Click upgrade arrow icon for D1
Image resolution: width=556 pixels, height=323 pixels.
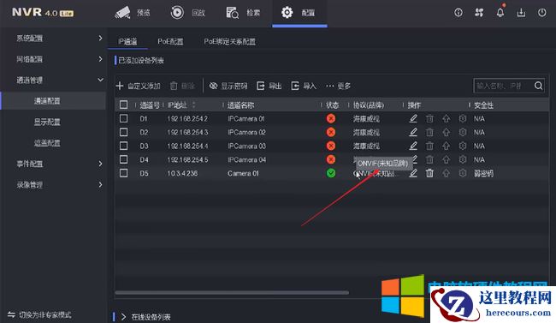click(x=446, y=118)
